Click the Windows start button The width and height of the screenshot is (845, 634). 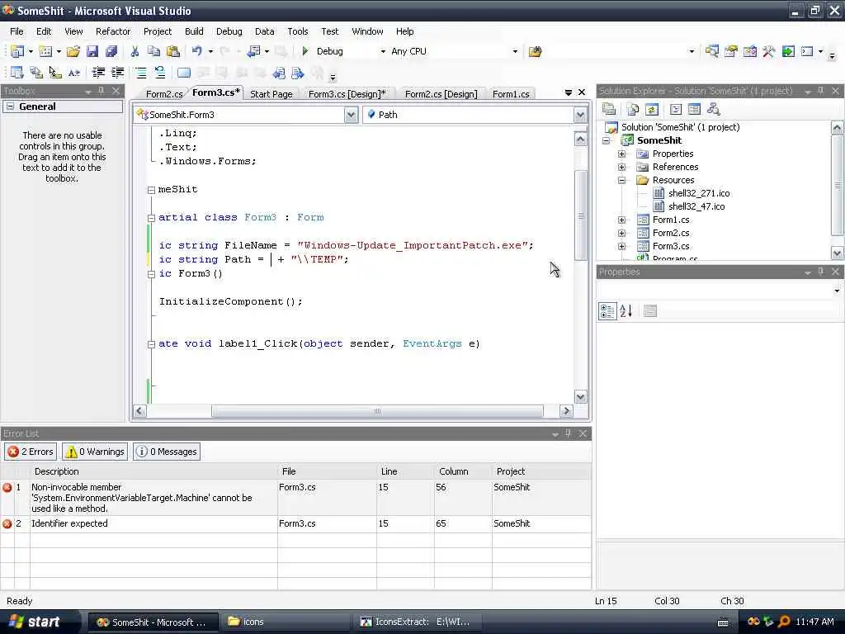tap(36, 622)
